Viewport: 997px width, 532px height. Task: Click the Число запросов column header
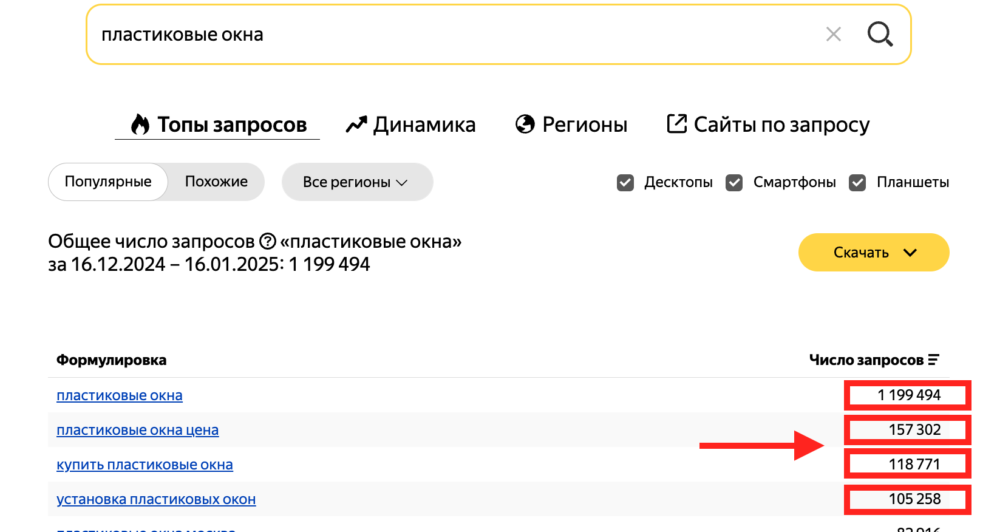point(866,360)
